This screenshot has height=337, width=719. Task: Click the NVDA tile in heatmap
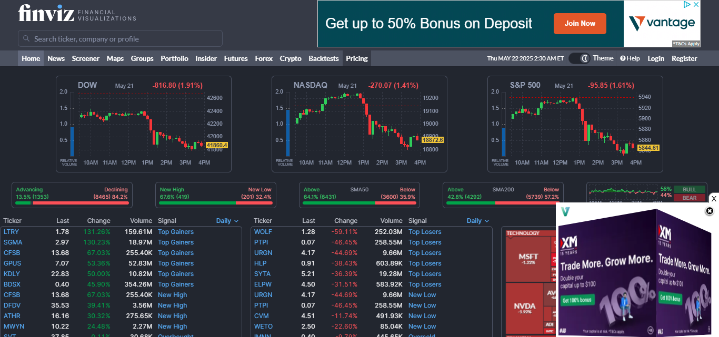click(x=525, y=308)
